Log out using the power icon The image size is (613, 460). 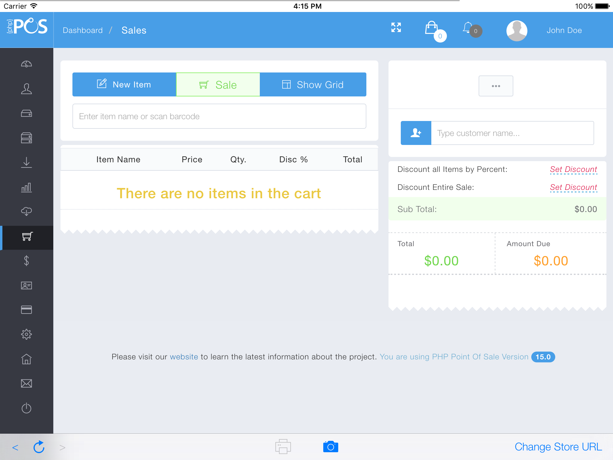27,408
